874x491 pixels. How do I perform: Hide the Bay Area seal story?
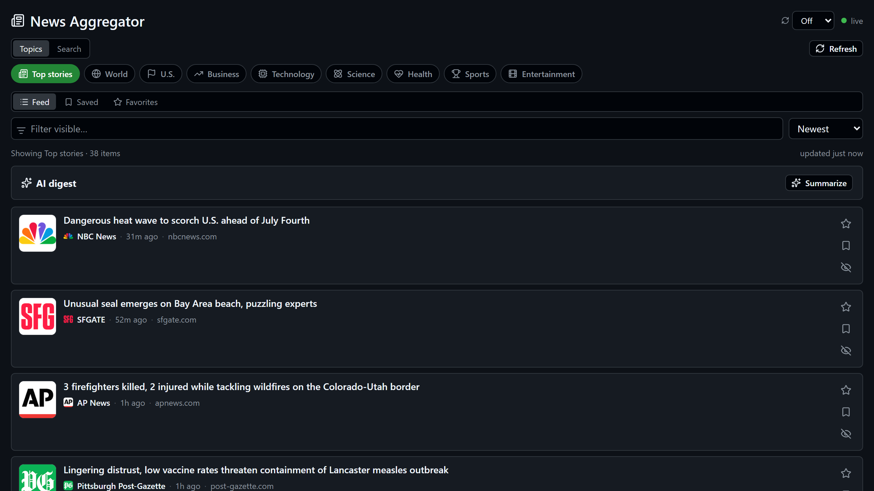(846, 351)
